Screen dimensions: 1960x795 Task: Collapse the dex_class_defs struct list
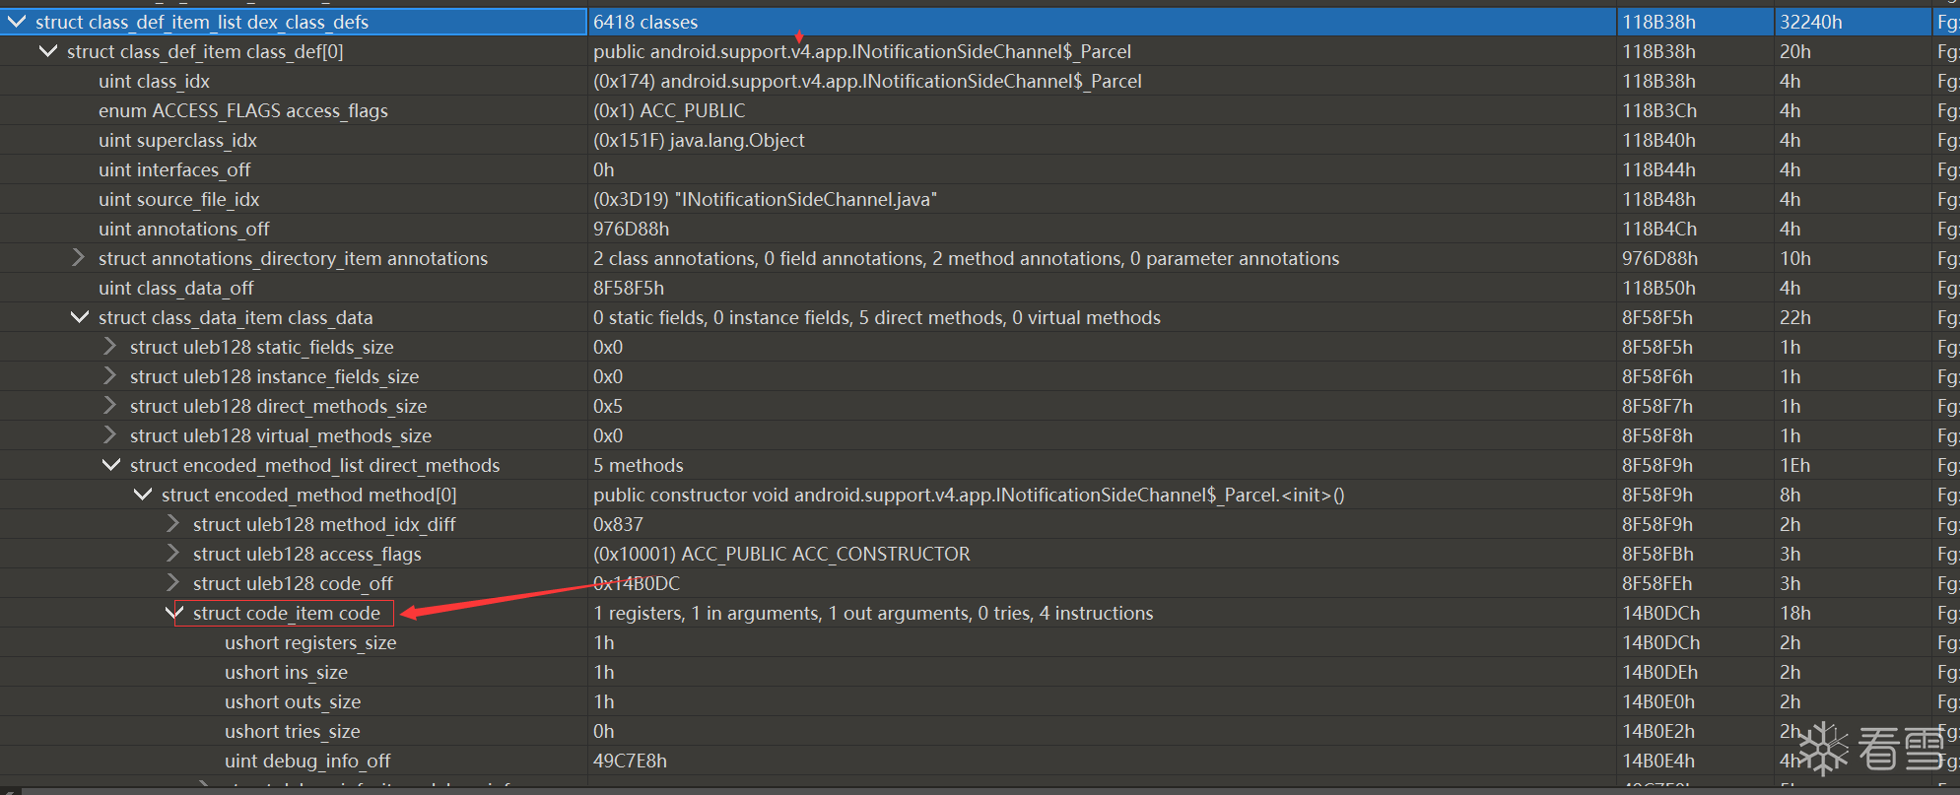click(17, 22)
